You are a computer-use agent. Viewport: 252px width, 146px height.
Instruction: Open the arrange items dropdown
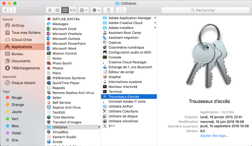(83, 10)
